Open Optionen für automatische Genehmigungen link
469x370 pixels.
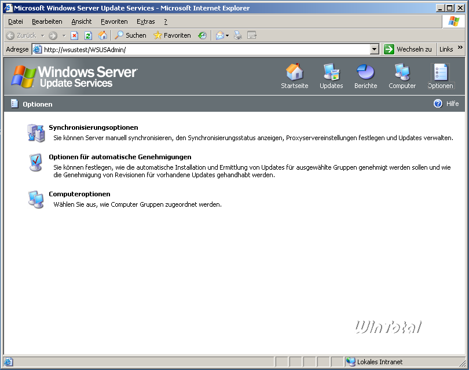click(120, 157)
